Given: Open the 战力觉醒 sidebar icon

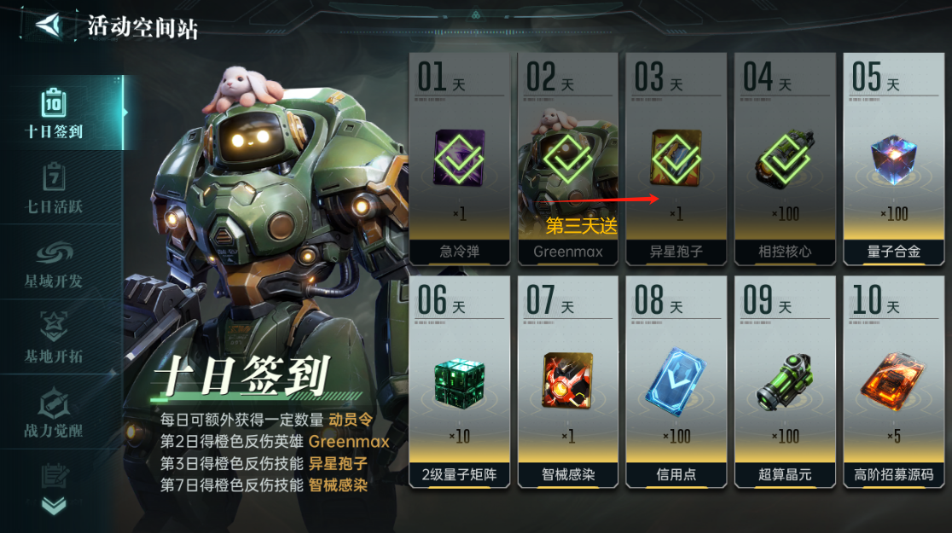Looking at the screenshot, I should pyautogui.click(x=54, y=412).
